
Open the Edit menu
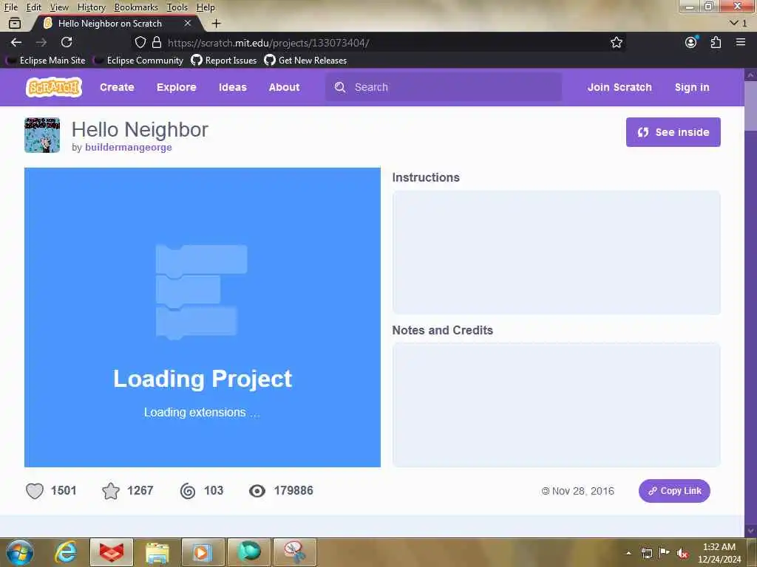[x=33, y=7]
